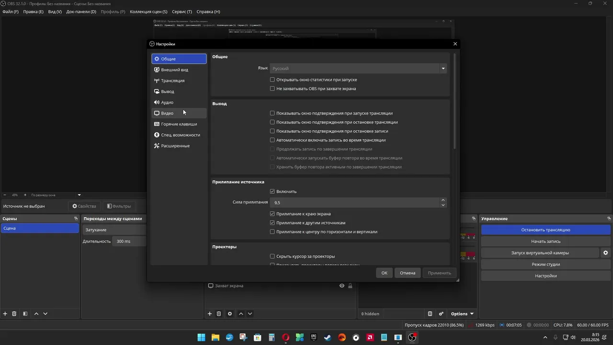Open Трансляция settings section

point(179,80)
